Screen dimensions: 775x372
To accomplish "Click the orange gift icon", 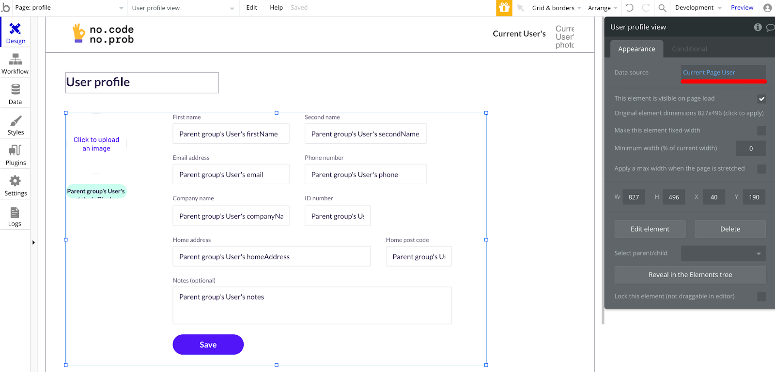I will (x=504, y=8).
